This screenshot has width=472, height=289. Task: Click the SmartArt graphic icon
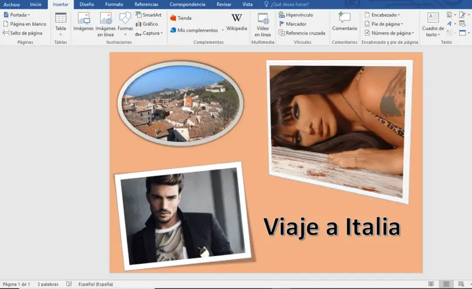tap(148, 15)
